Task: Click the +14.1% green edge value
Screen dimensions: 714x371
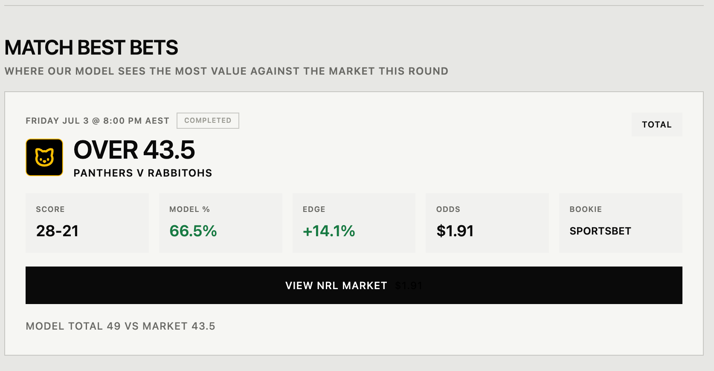Action: point(329,231)
